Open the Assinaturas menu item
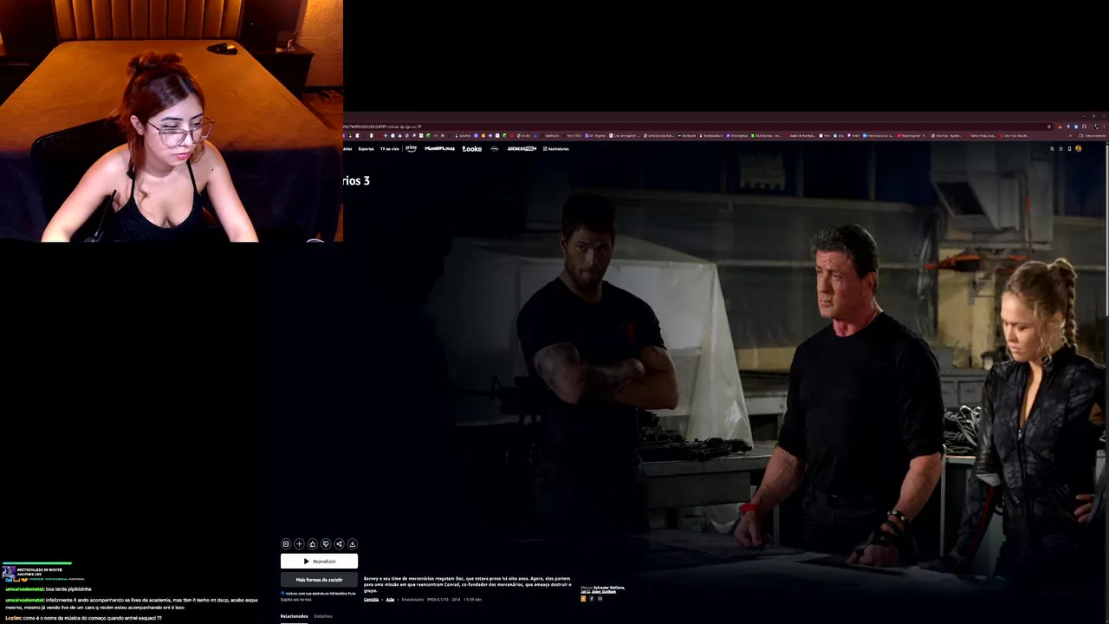The height and width of the screenshot is (624, 1109). coord(557,149)
